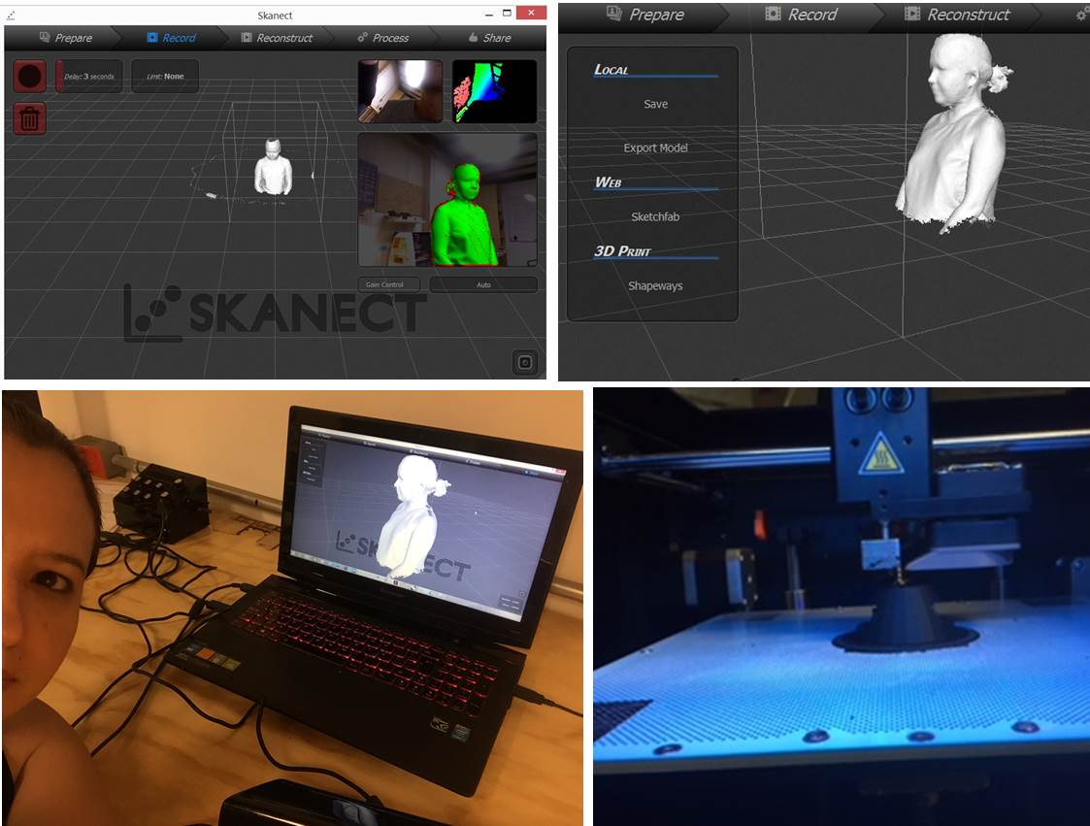Open Reconstruct tab in the right-hand Share-screen window
The width and height of the screenshot is (1090, 826).
click(x=957, y=14)
